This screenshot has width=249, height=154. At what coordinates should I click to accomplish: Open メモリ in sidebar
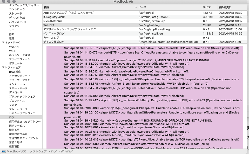tap(13, 30)
